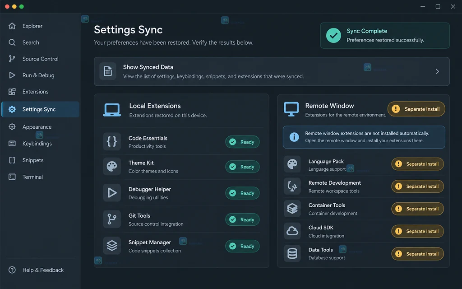Click Separate Install for Language Pack
Screen dimensions: 462x289
pos(417,164)
